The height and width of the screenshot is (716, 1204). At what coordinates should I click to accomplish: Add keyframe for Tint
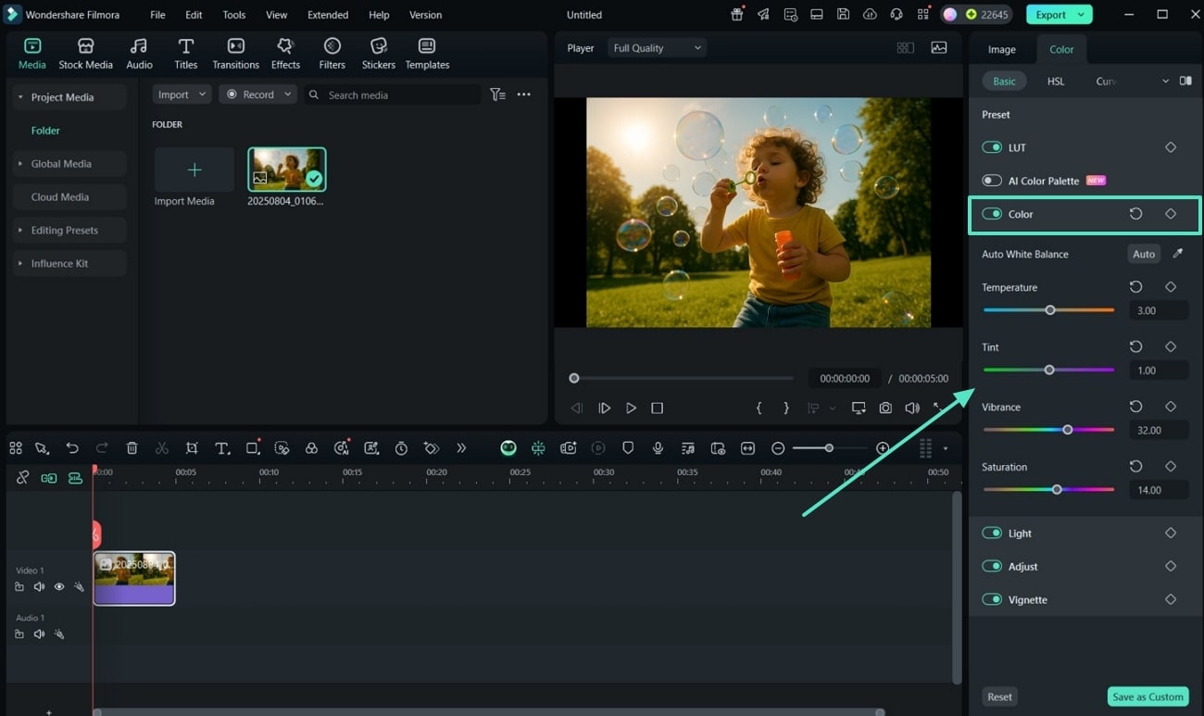coord(1171,346)
